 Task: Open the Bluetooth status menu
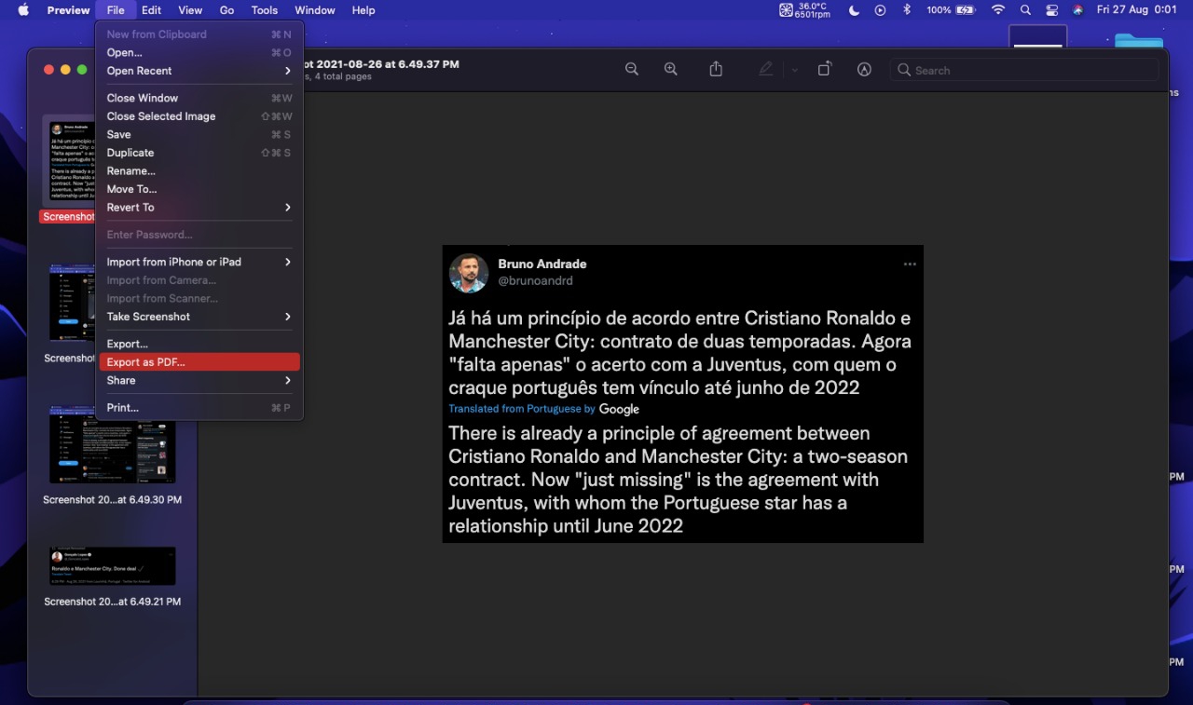[907, 10]
